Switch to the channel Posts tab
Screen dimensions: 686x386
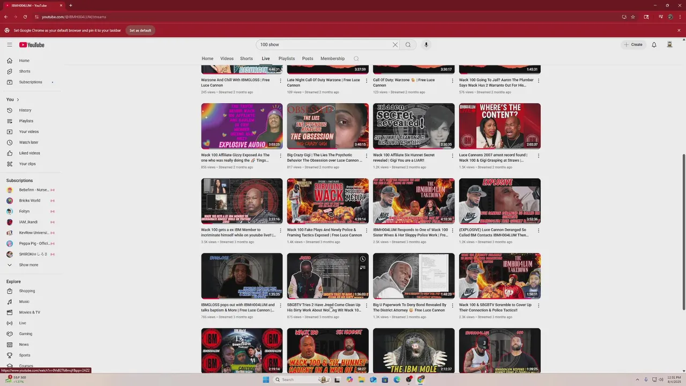(x=308, y=58)
